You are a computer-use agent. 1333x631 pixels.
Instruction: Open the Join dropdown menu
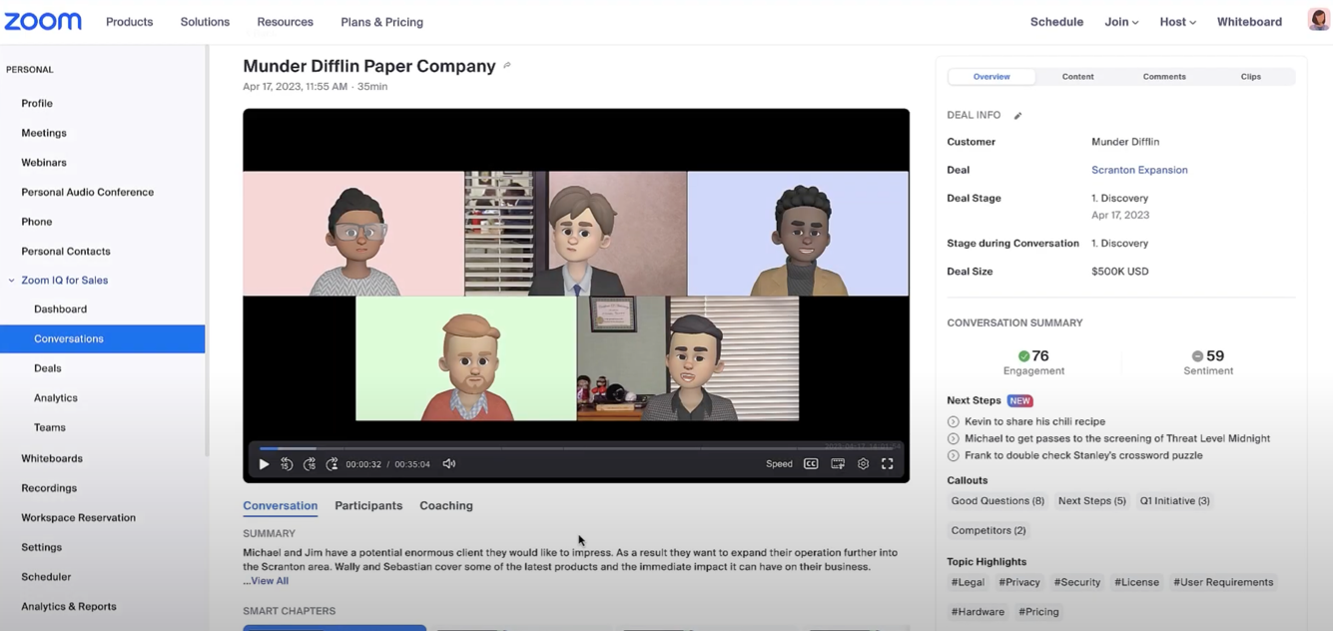pos(1121,22)
